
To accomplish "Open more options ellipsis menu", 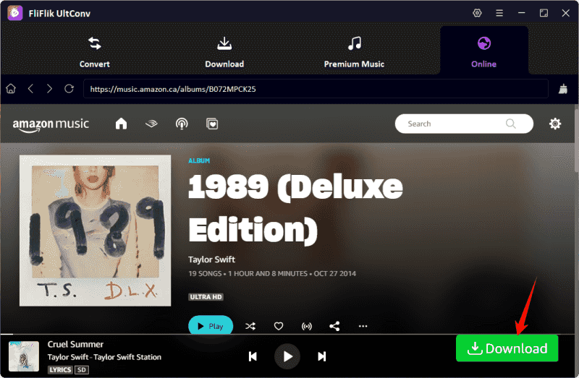I will 363,326.
